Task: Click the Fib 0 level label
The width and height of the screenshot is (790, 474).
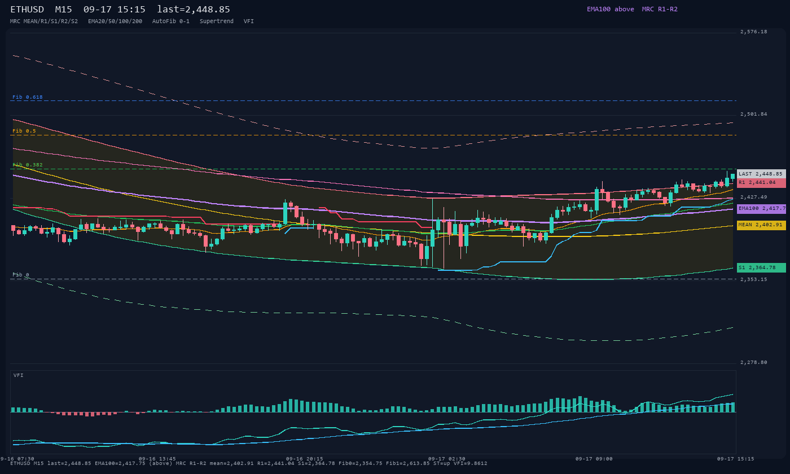Action: (x=21, y=275)
